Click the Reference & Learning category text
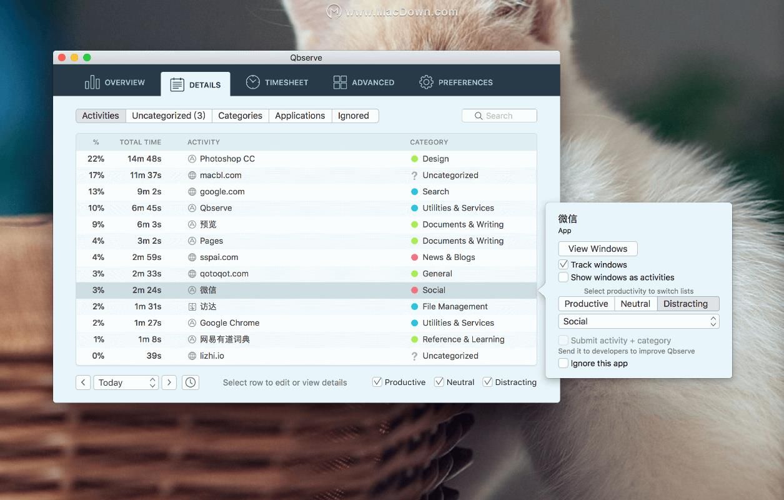The width and height of the screenshot is (784, 500). pos(464,339)
